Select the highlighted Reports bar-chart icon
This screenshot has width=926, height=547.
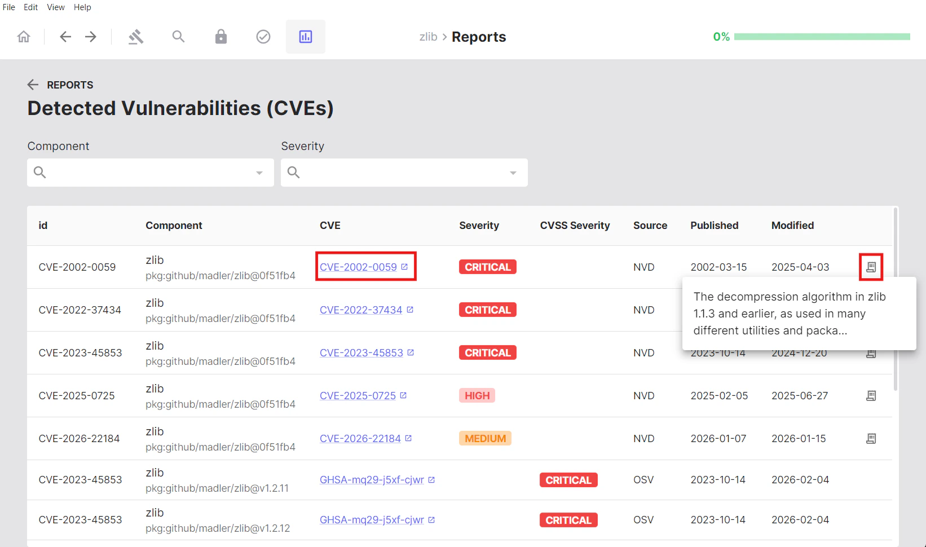click(x=305, y=37)
